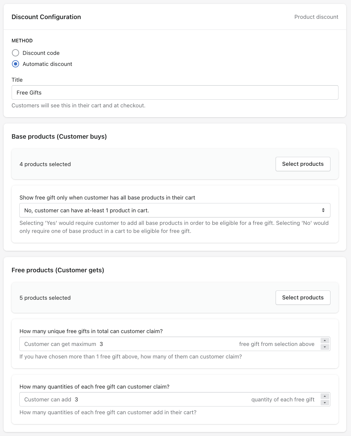The height and width of the screenshot is (436, 351).
Task: Select the Automatic discount radio button
Action: tap(15, 64)
